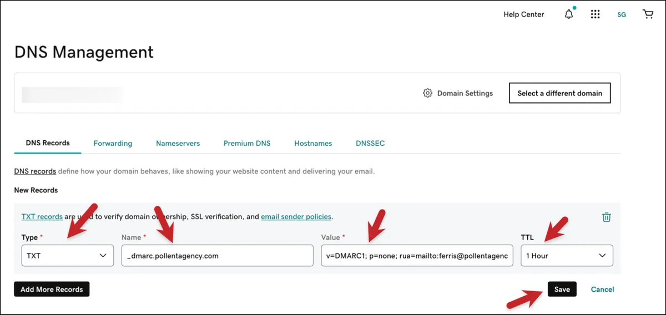Focus the Value field with DMARC record

point(417,256)
